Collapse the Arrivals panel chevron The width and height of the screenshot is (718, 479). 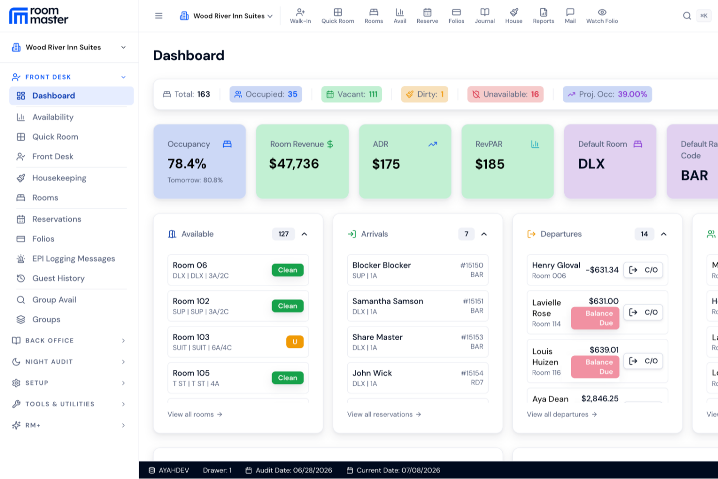click(484, 234)
